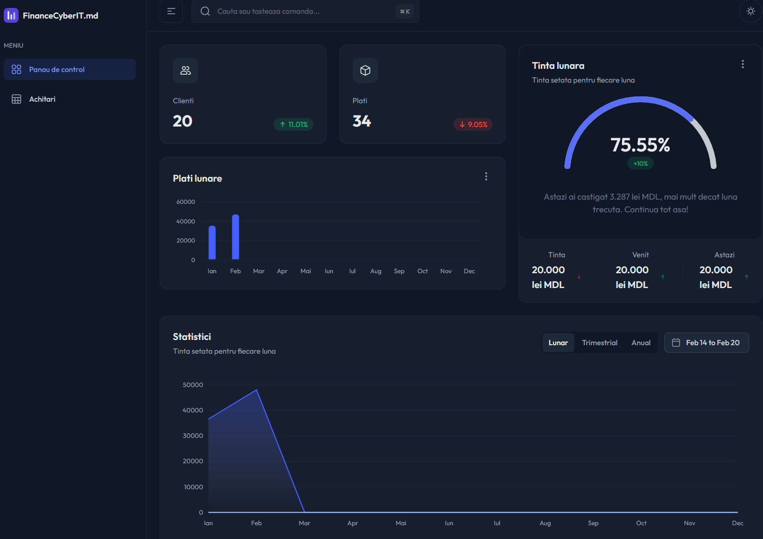Open the Achitari menu entry

pos(42,98)
